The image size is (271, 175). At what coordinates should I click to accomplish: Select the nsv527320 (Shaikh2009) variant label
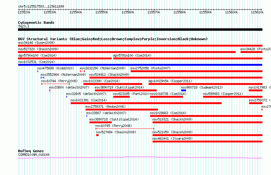pos(38,49)
